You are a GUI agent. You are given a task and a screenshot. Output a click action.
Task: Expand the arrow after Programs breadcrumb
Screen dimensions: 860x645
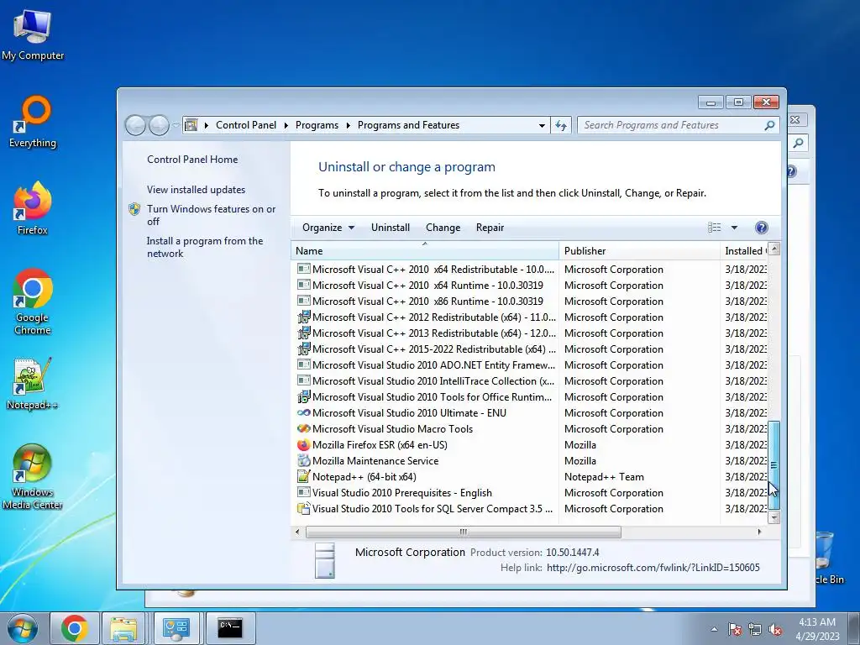(x=348, y=126)
